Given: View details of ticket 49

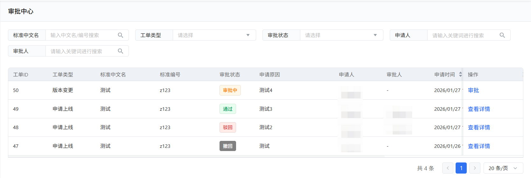Looking at the screenshot, I should tap(479, 109).
